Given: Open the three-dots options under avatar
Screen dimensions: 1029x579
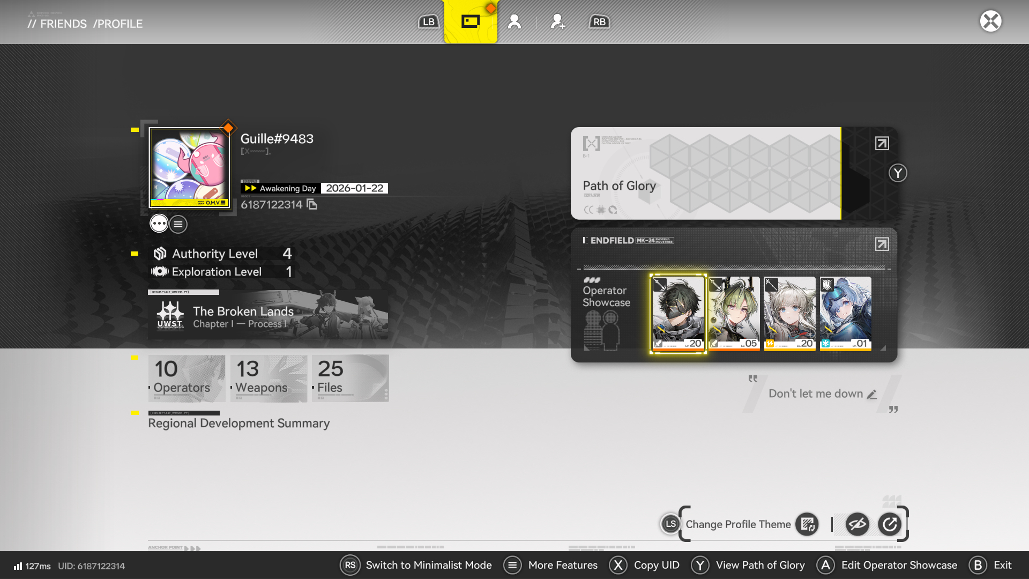Looking at the screenshot, I should point(159,224).
